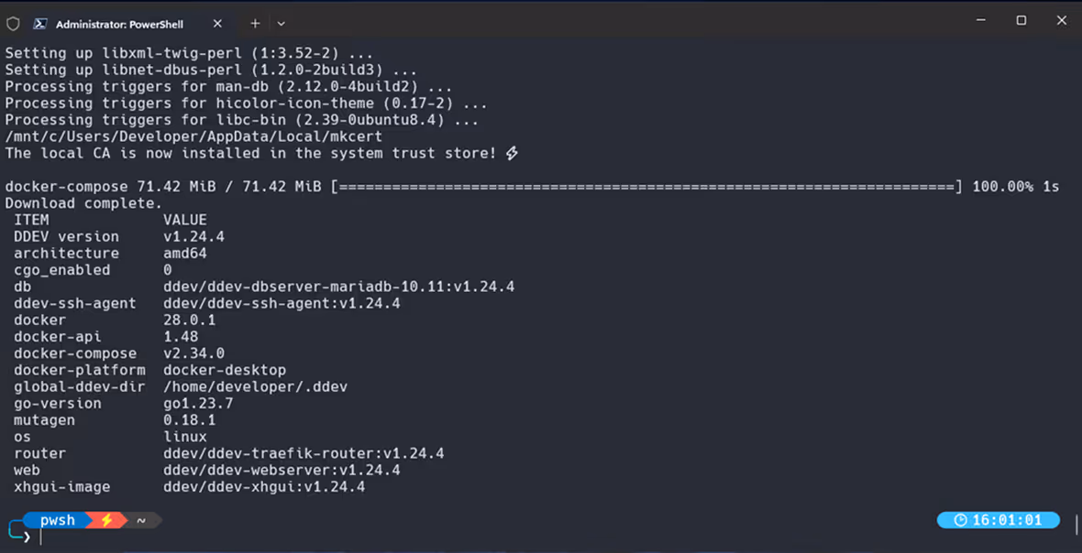Click the blue pwsh prompt segment
The height and width of the screenshot is (553, 1082).
pyautogui.click(x=57, y=520)
